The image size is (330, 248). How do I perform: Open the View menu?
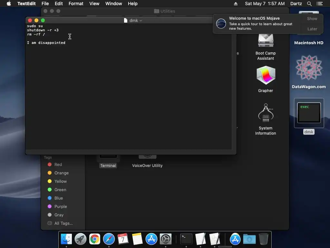pyautogui.click(x=94, y=4)
